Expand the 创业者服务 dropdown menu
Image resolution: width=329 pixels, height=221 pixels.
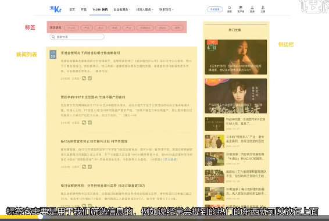pyautogui.click(x=122, y=10)
